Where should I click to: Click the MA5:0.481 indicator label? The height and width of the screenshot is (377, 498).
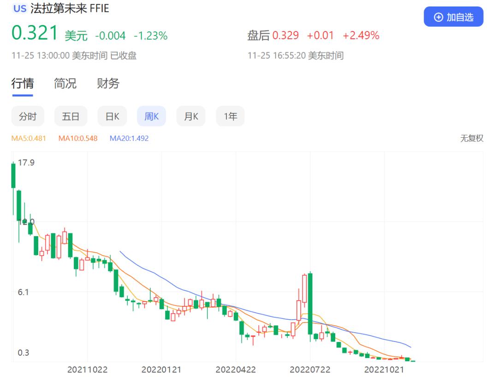click(29, 139)
